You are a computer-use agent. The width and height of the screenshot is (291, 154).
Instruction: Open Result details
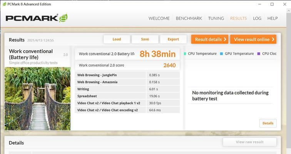tap(210, 39)
